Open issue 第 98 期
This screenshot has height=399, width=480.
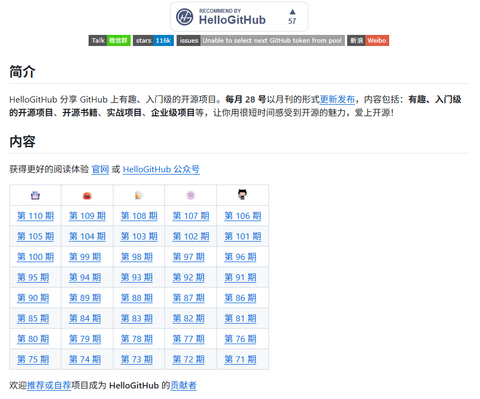[x=137, y=257]
